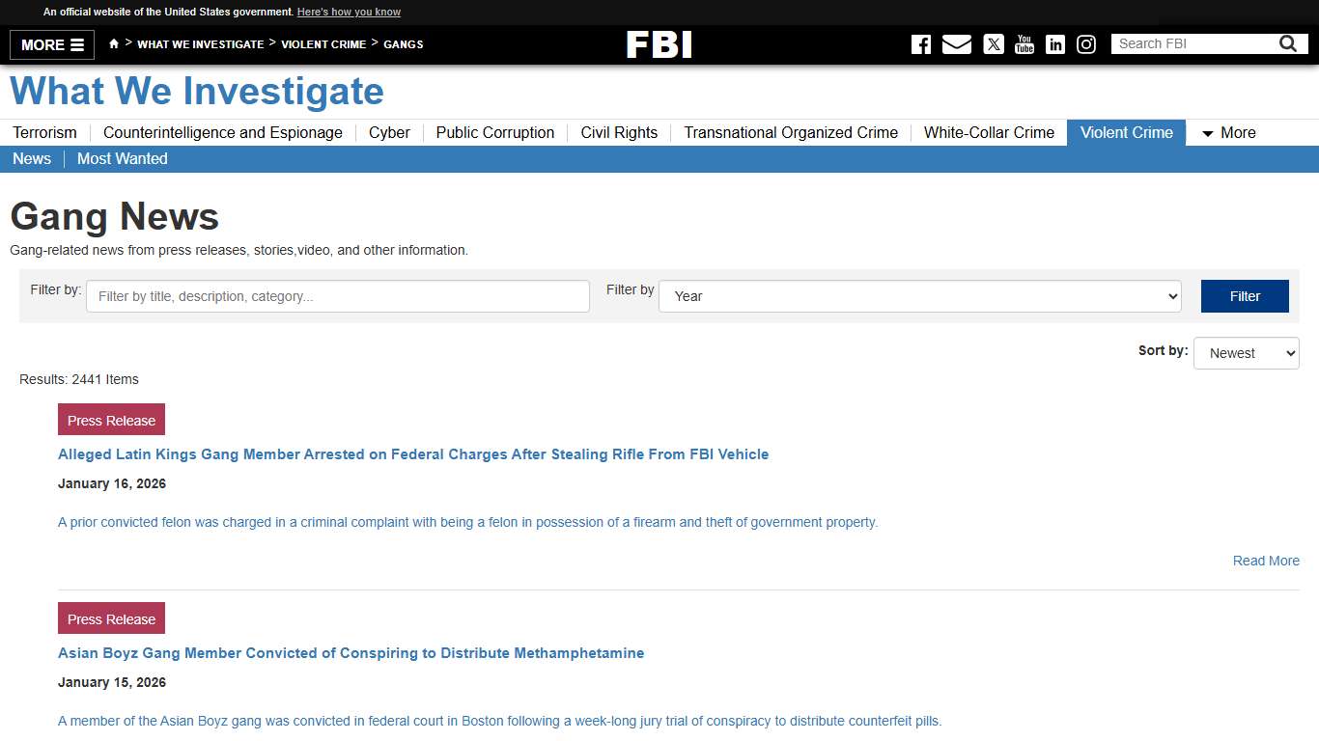Open the LinkedIn icon in the header
The height and width of the screenshot is (741, 1319).
[1054, 43]
